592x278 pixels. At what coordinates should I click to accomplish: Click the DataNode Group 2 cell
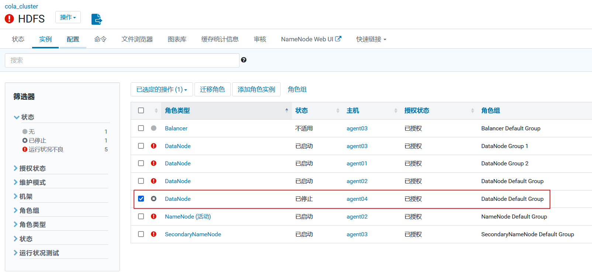pos(505,163)
